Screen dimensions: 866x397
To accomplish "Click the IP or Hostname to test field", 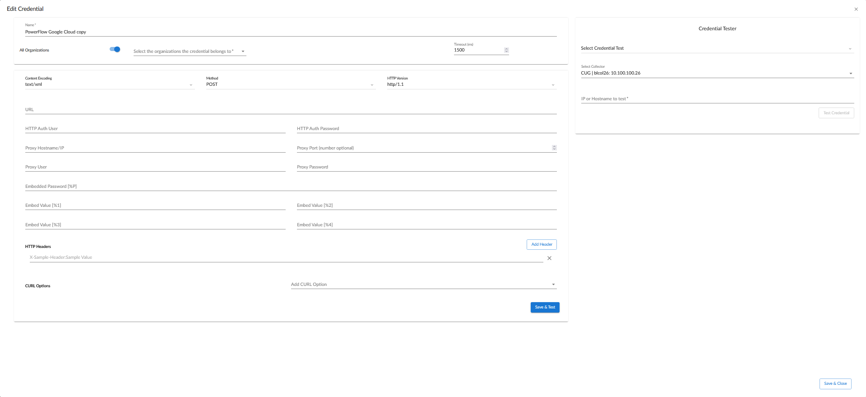I will [x=717, y=99].
